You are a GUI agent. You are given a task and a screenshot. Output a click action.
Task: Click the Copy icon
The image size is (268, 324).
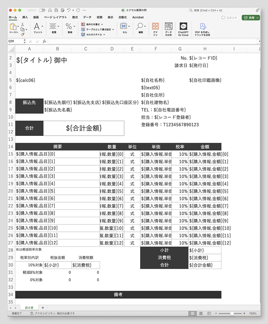[x=23, y=30]
